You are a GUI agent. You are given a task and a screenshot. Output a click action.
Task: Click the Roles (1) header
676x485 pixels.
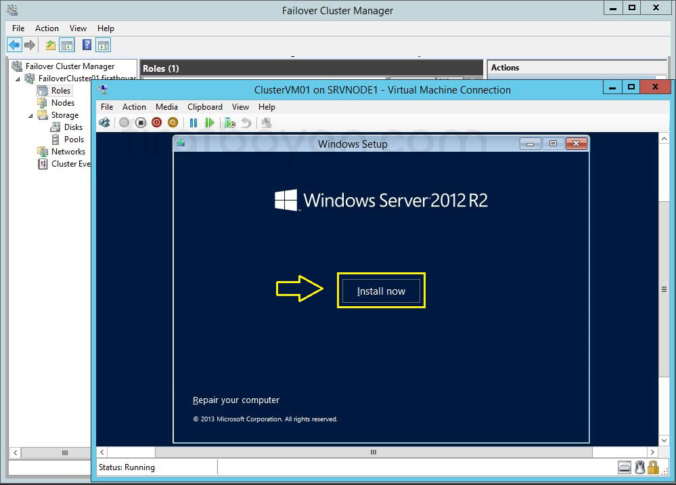[311, 68]
